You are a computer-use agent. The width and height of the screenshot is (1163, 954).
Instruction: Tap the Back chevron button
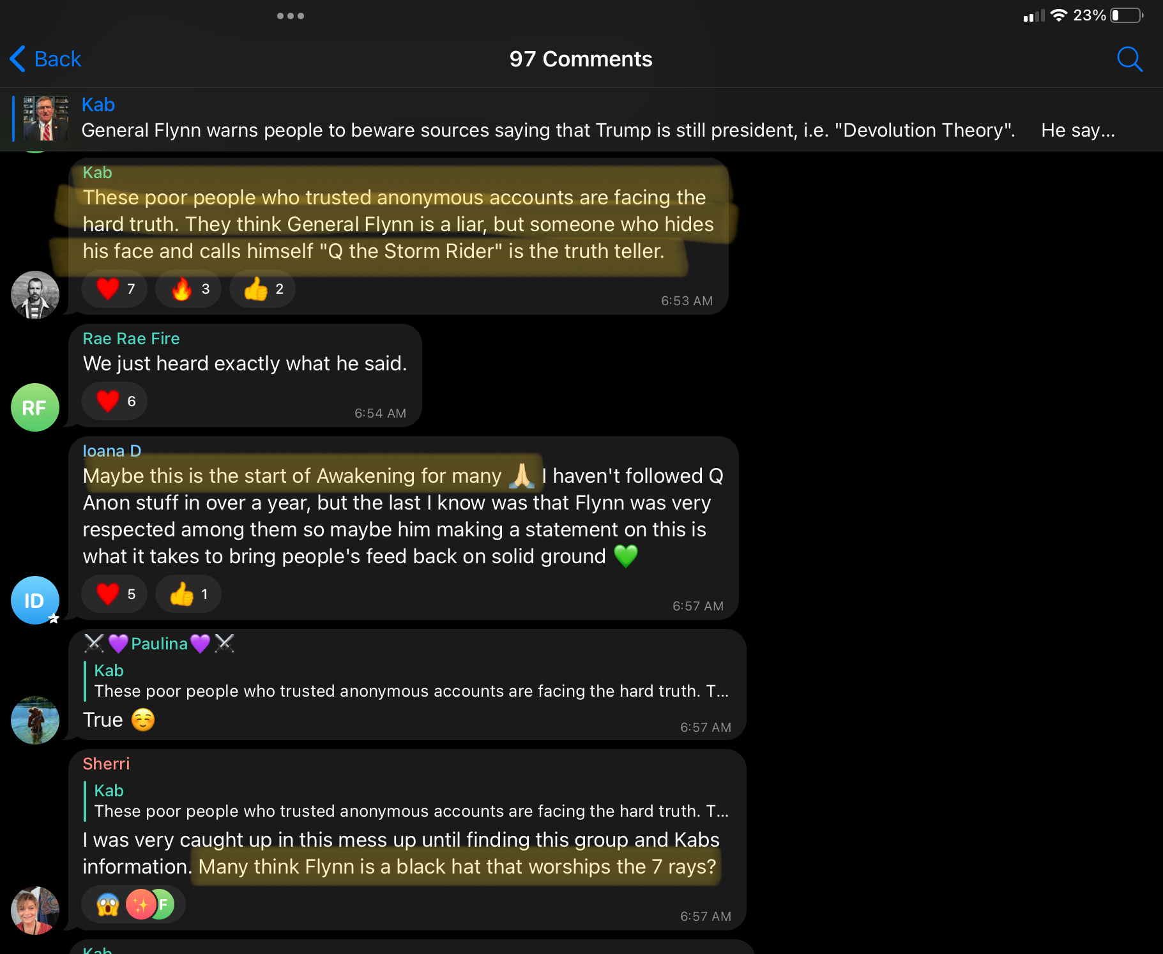pos(45,59)
